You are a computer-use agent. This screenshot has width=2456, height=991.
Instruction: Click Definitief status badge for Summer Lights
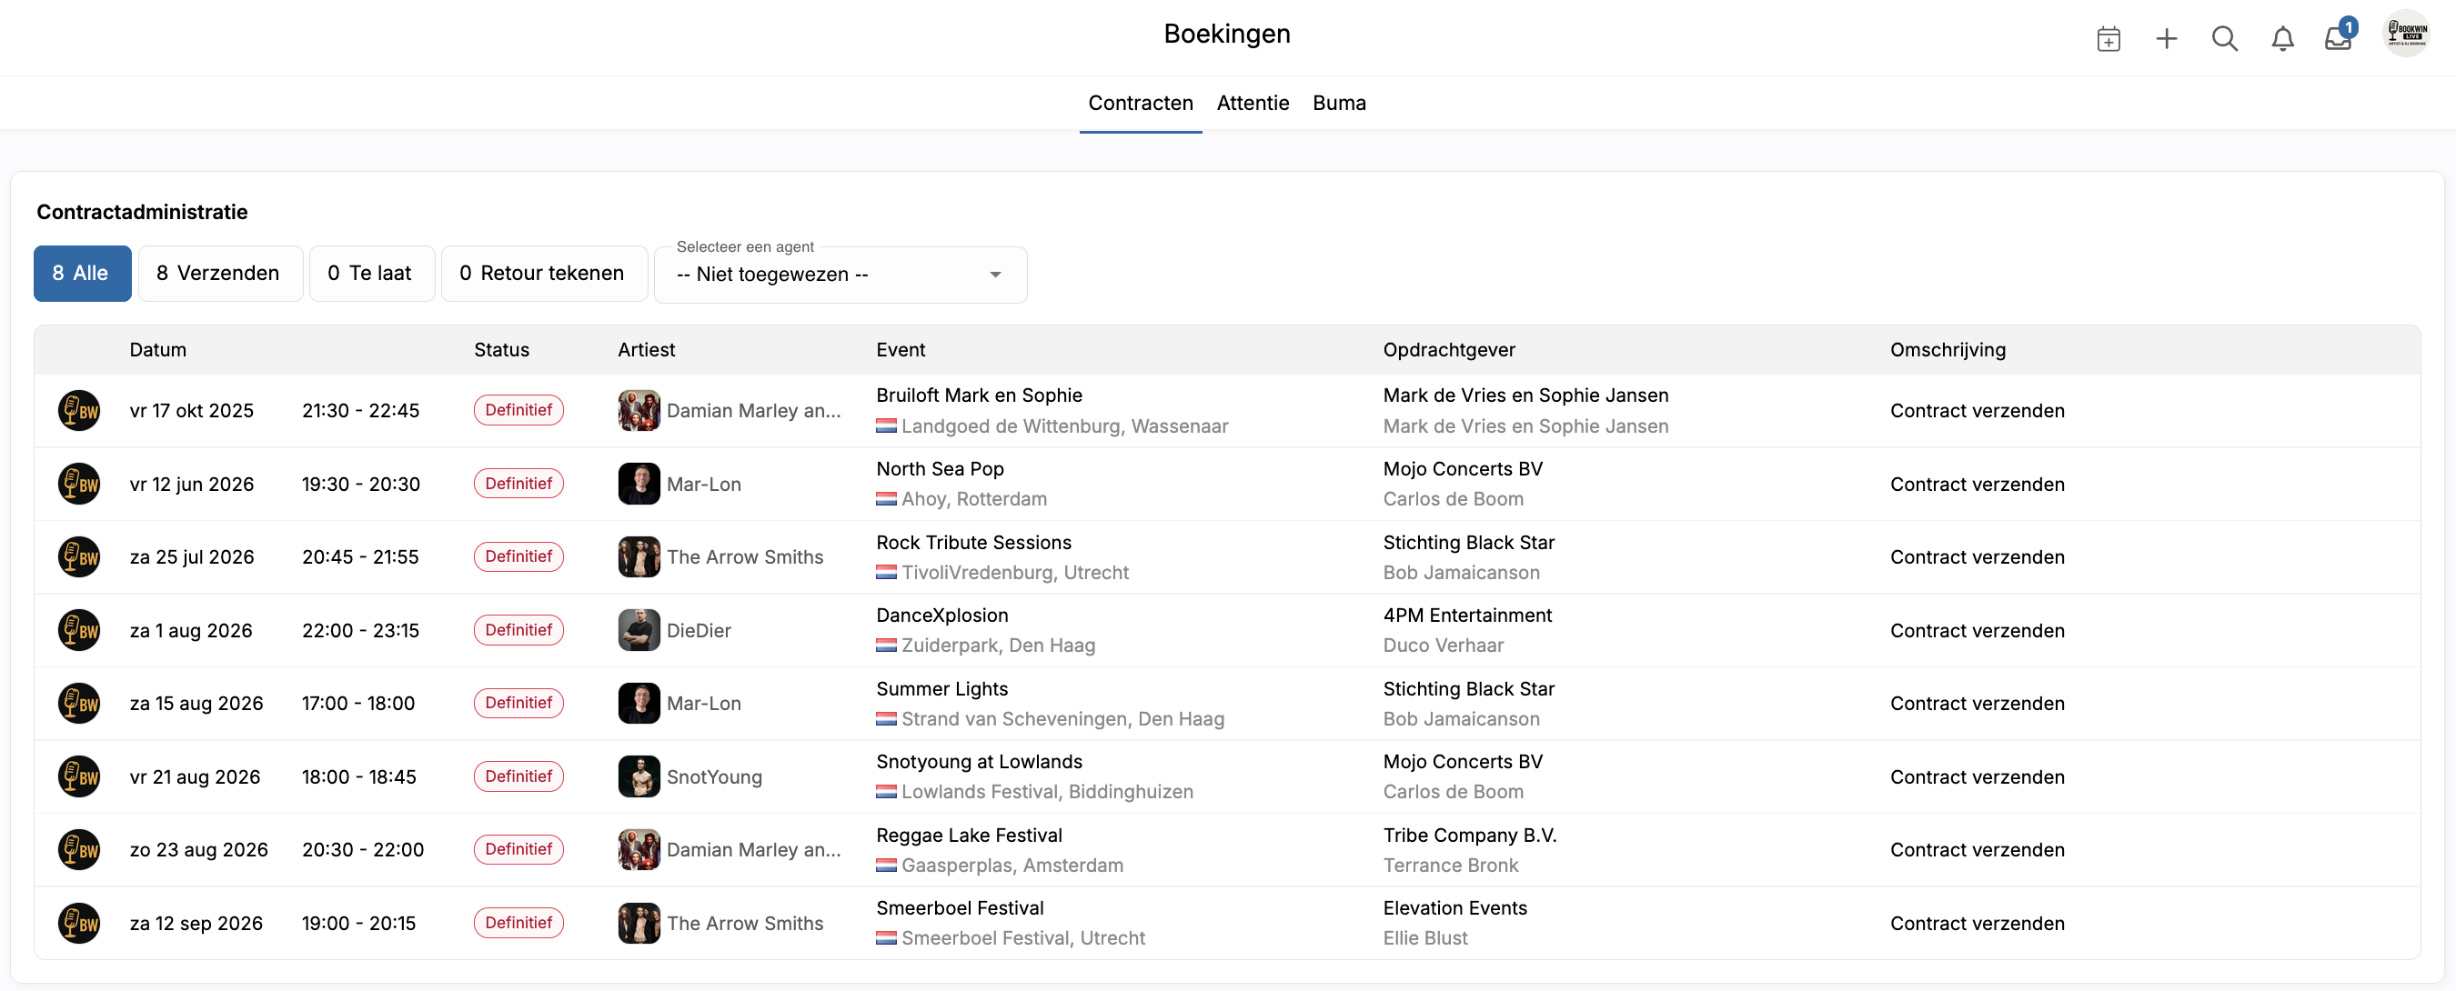[518, 703]
